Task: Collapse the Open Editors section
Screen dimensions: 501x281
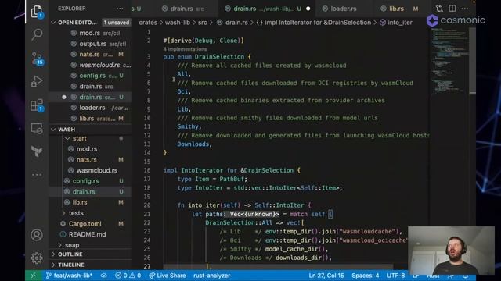Action: pos(53,23)
